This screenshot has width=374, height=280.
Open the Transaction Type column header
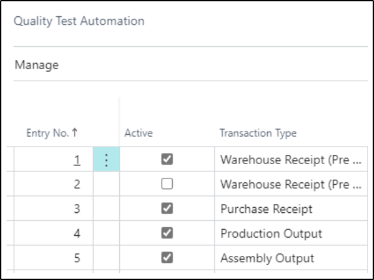(258, 133)
